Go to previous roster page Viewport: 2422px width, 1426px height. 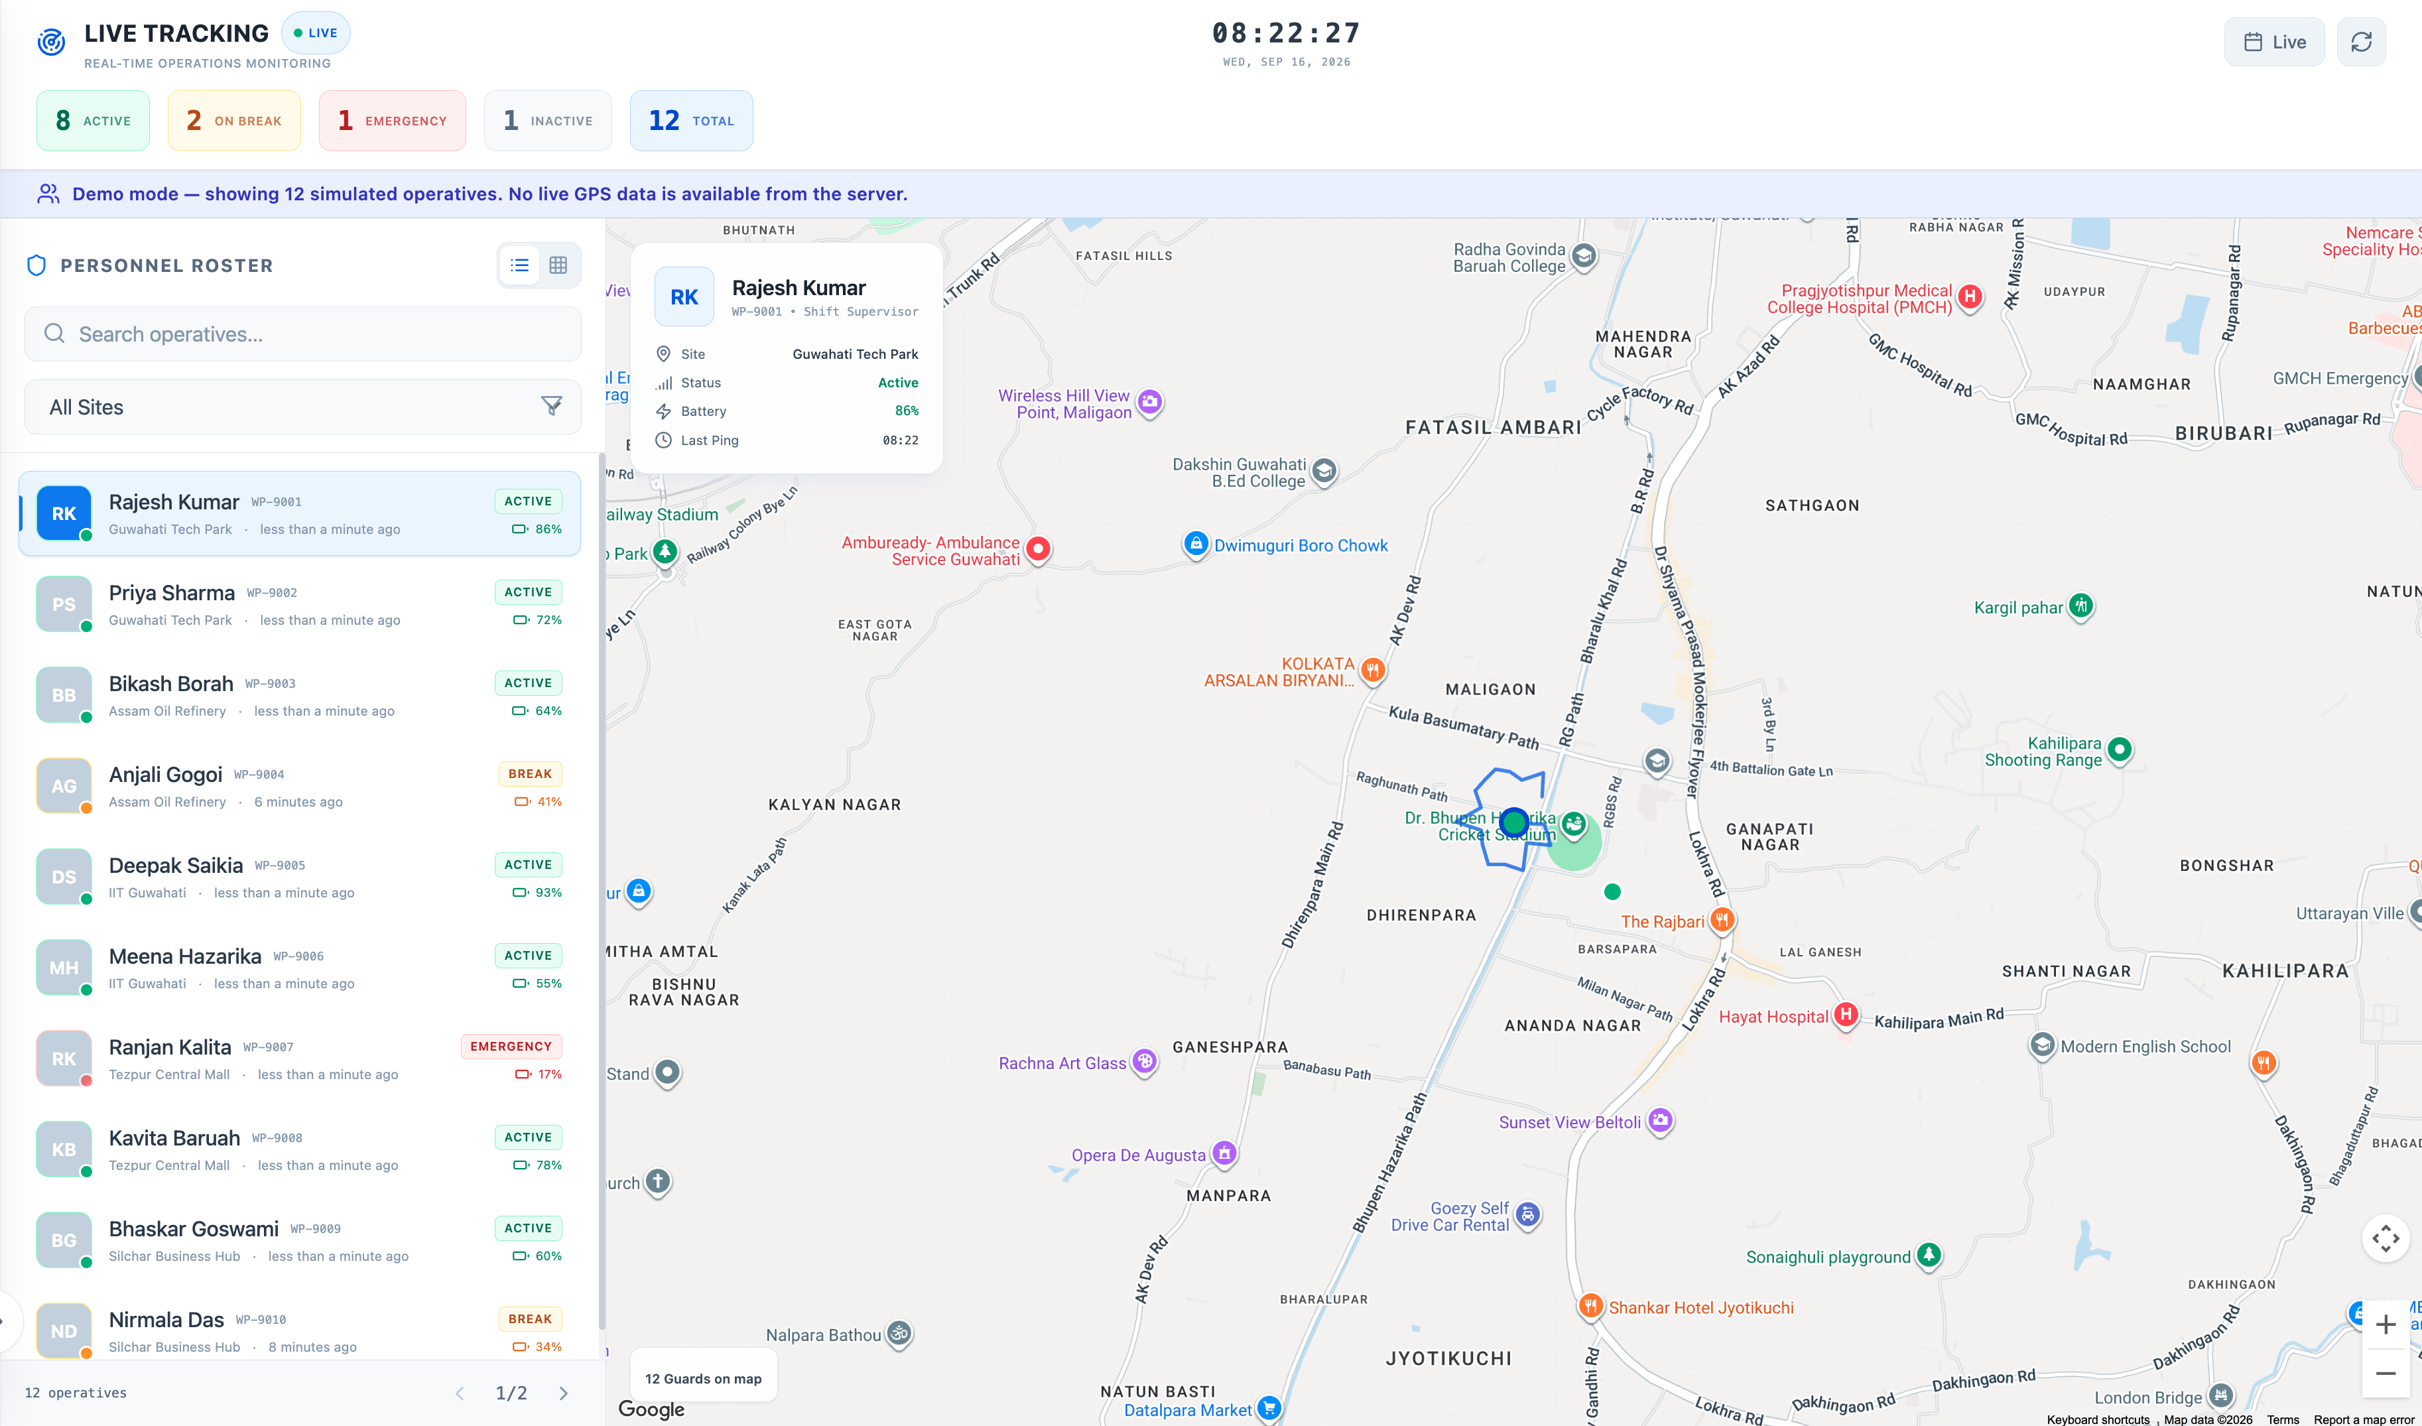(x=460, y=1394)
